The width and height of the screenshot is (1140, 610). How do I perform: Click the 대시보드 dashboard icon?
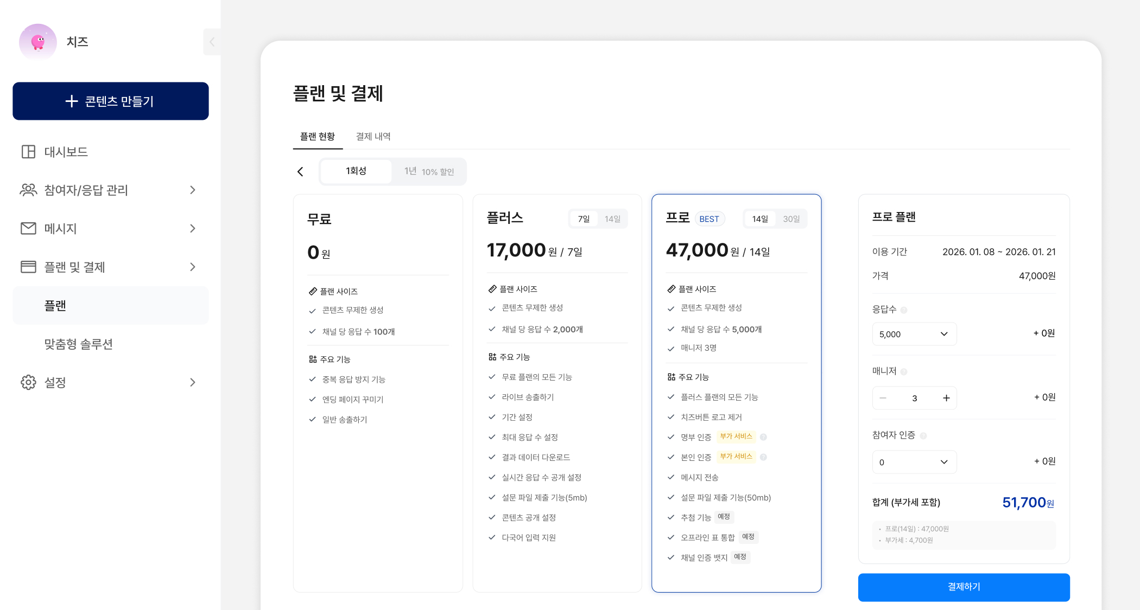[28, 152]
